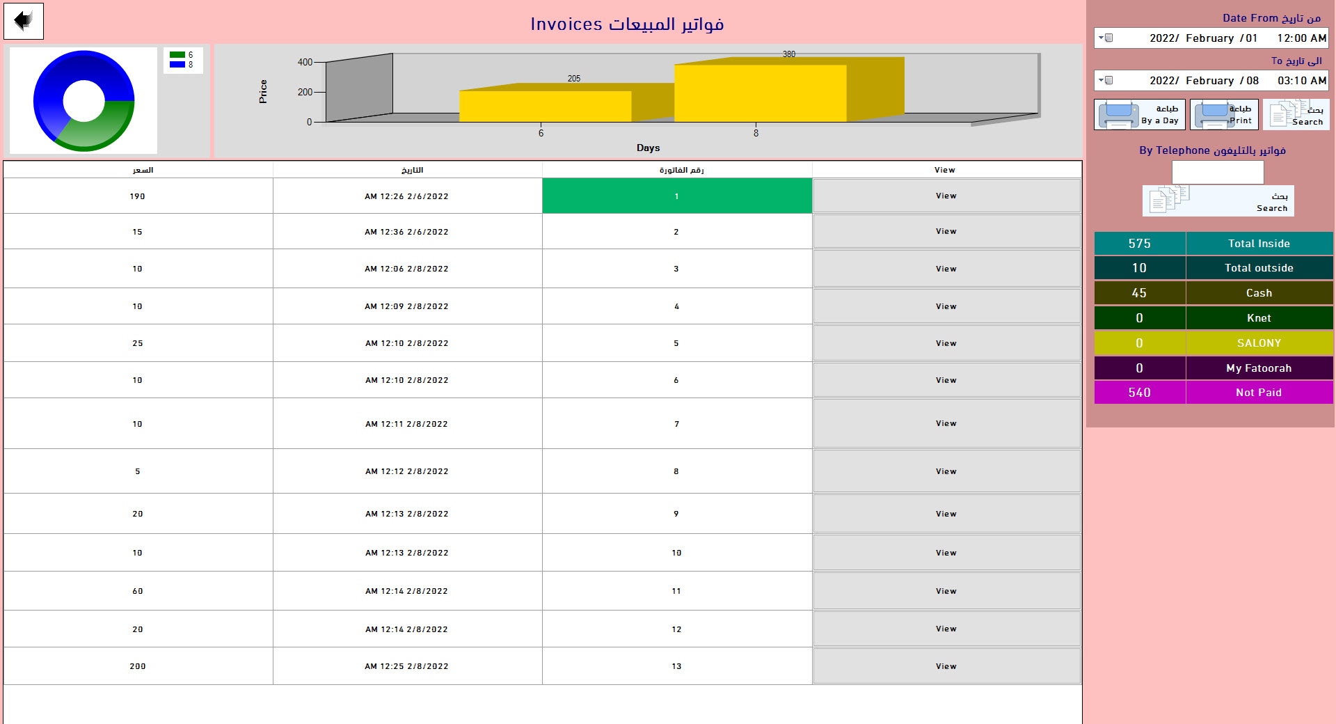Select price cell 60
Screen dimensions: 1336x724
138,591
